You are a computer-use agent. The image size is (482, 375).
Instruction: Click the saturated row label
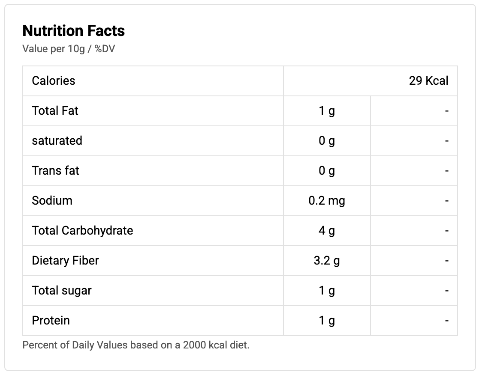click(57, 141)
